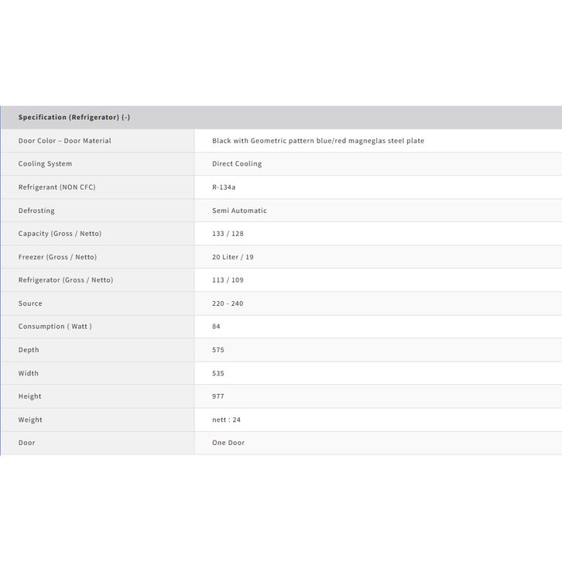Select the 220 - 240 source value

tap(228, 303)
